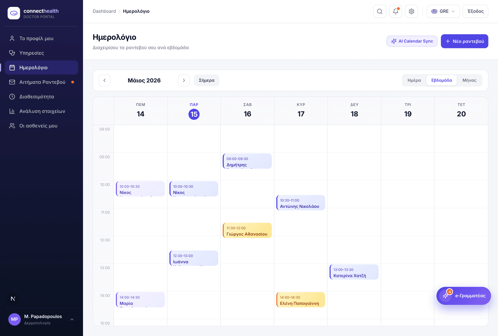The image size is (498, 336).
Task: Click the clock icon for Διαθεσιμότητα
Action: [x=12, y=97]
